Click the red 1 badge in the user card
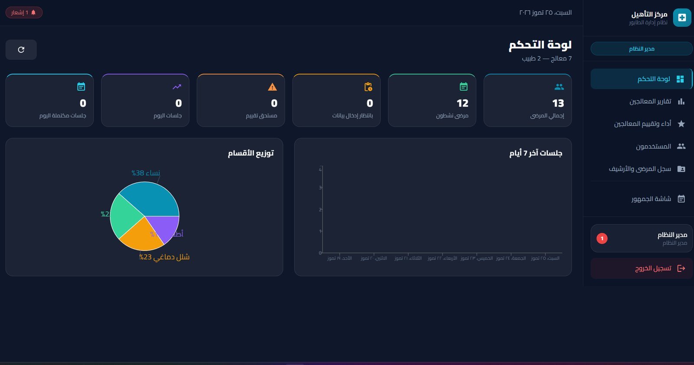 tap(602, 239)
